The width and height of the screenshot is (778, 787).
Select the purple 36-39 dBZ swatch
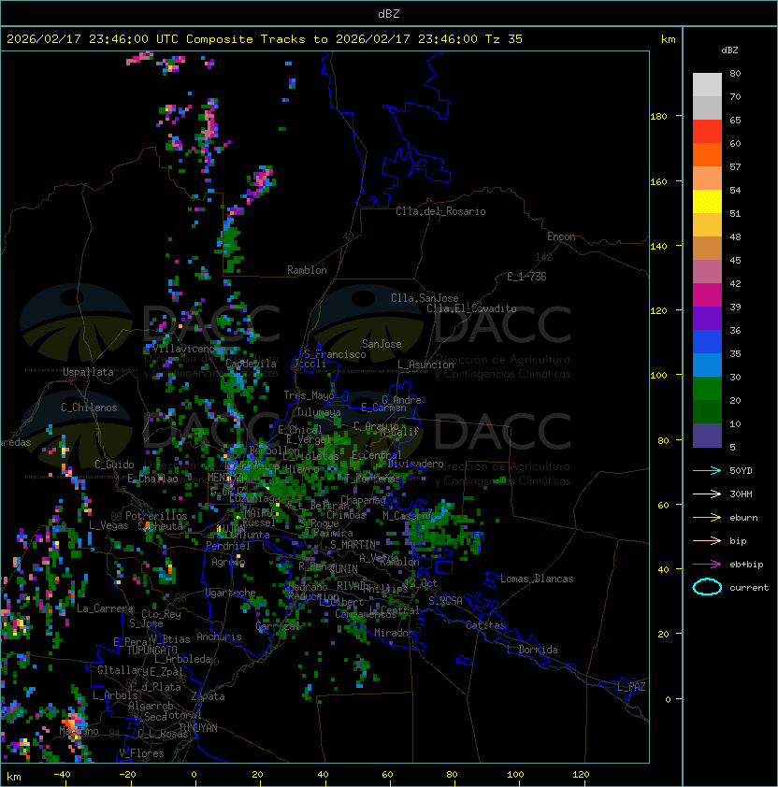tap(707, 318)
